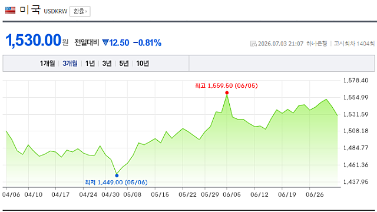Click the 1,554.99 y-axis label
Image resolution: width=377 pixels, height=212 pixels.
[356, 97]
